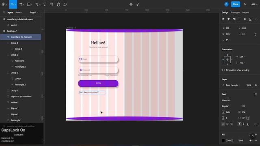Remove the fill with minus icon
This screenshot has height=146, width=260.
[256, 141]
